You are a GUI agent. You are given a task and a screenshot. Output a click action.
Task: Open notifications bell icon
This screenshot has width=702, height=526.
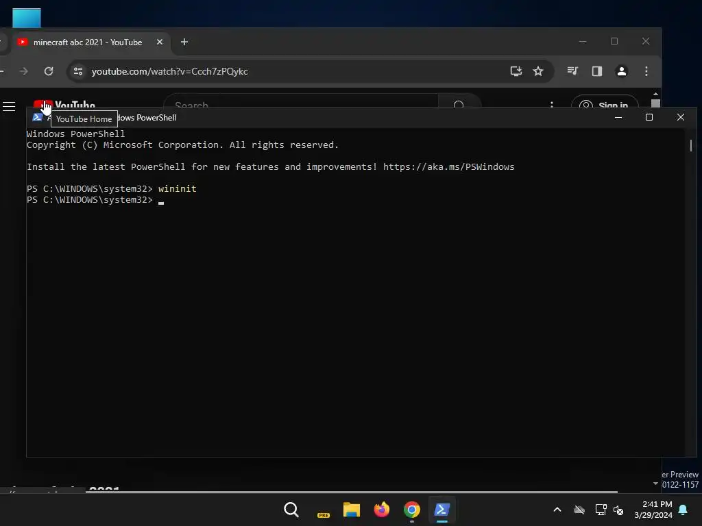683,510
